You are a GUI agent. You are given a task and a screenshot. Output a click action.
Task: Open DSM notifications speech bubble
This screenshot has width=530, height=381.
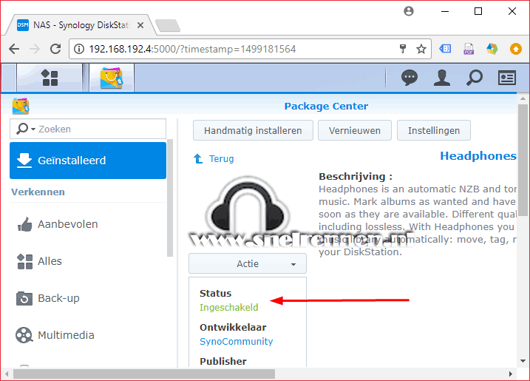pyautogui.click(x=410, y=78)
